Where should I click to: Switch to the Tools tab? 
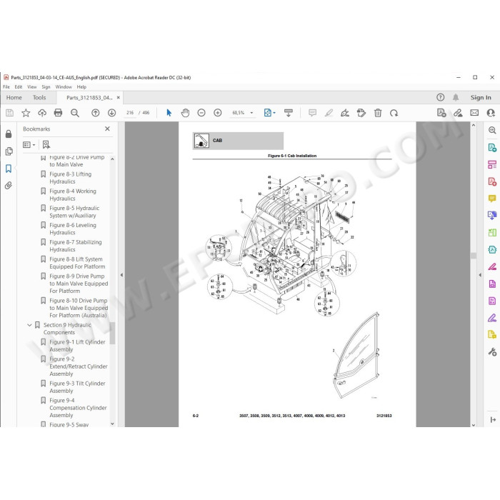pyautogui.click(x=39, y=98)
